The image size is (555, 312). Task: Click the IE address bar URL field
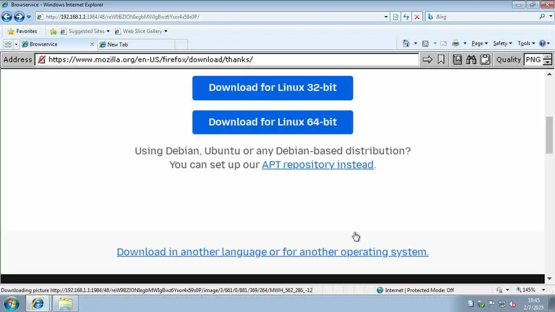pyautogui.click(x=209, y=17)
